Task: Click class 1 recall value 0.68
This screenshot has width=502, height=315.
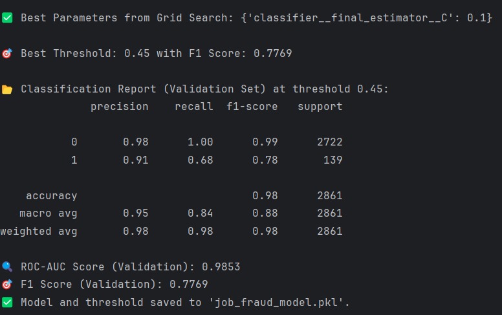Action: 200,160
